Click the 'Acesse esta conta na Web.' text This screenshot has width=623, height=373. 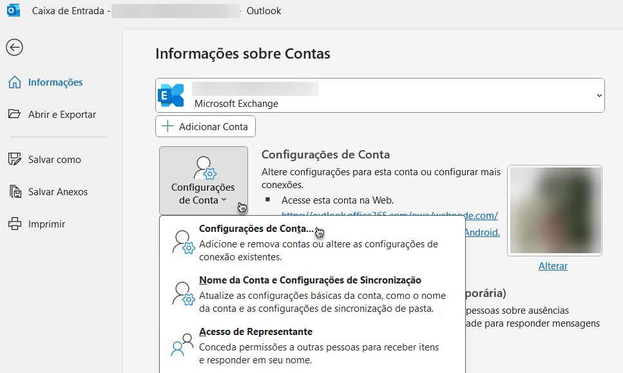[338, 200]
